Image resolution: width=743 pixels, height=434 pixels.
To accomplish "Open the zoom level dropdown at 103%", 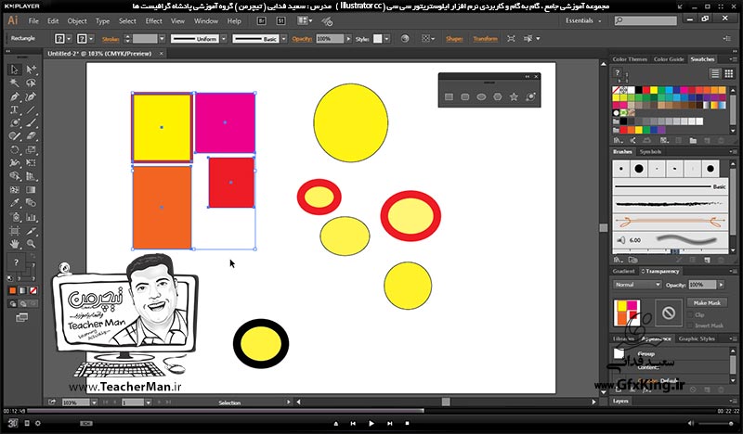I will pos(94,402).
